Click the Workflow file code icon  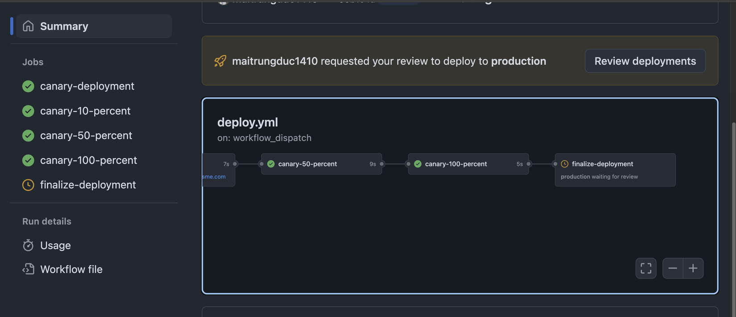pyautogui.click(x=28, y=269)
